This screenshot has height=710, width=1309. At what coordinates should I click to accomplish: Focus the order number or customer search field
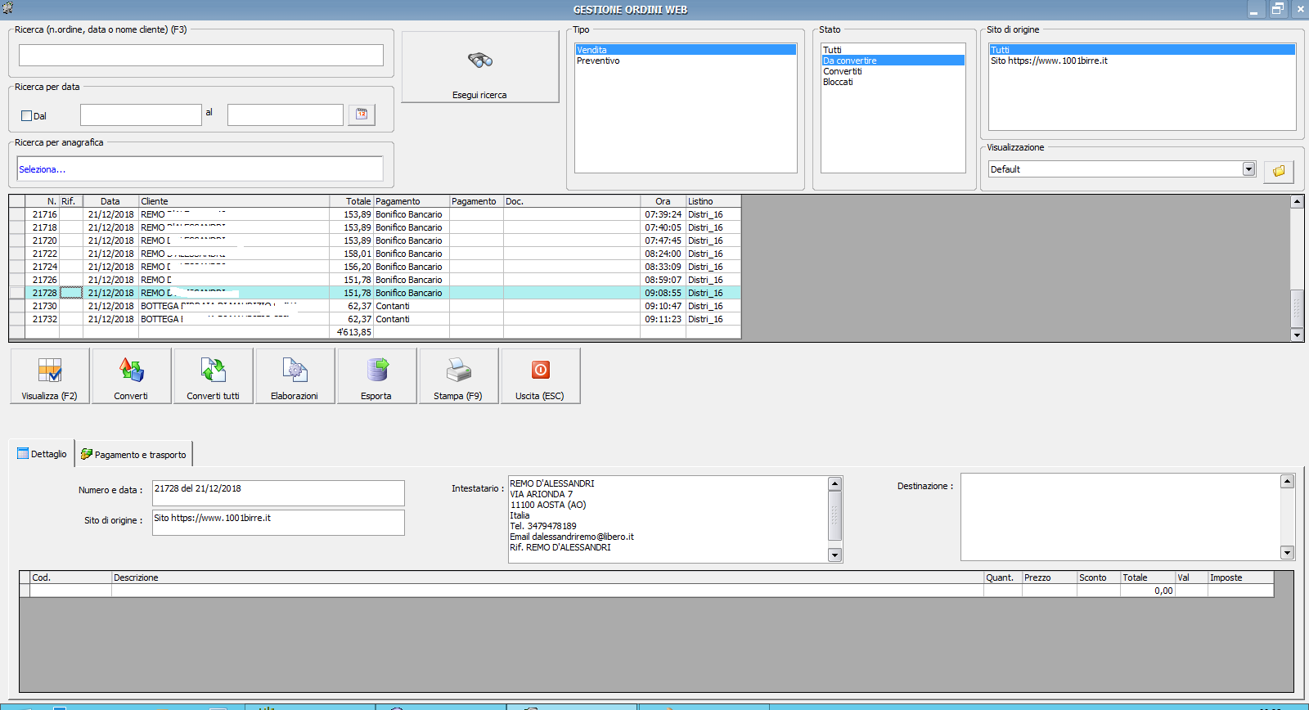[201, 55]
